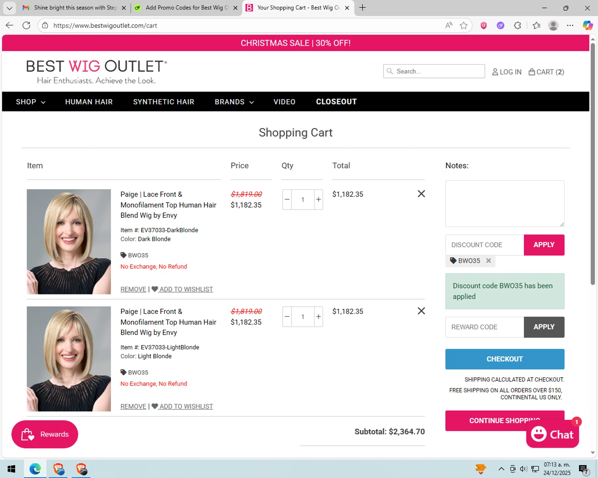This screenshot has width=598, height=478.
Task: Open SYNTHETIC HAIR menu item
Action: pyautogui.click(x=163, y=102)
